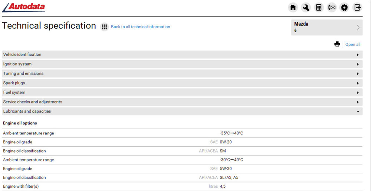
Task: Open the Spark plugs section header
Action: point(182,83)
